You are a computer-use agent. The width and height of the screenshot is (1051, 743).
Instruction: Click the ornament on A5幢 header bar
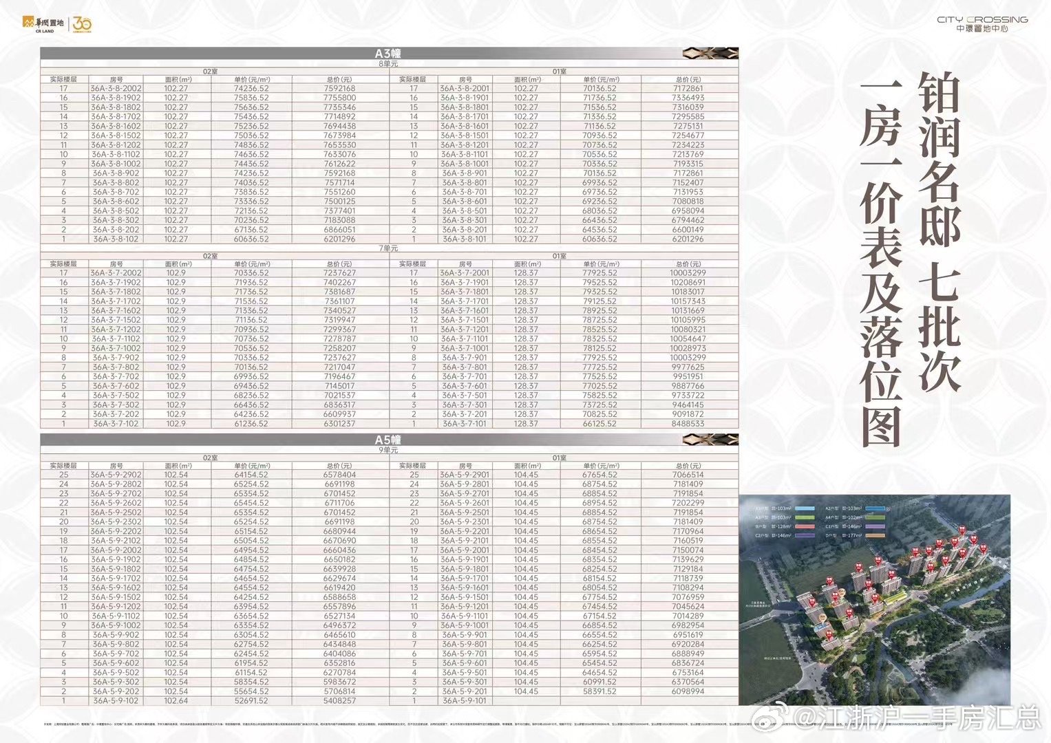tap(710, 440)
